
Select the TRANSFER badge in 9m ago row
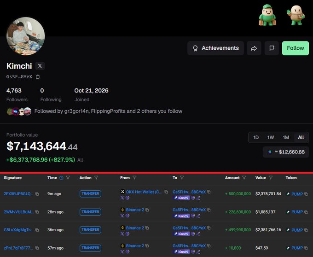tap(90, 194)
